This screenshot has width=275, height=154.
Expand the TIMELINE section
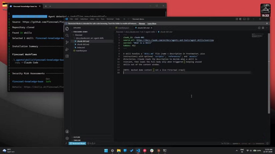[92, 140]
